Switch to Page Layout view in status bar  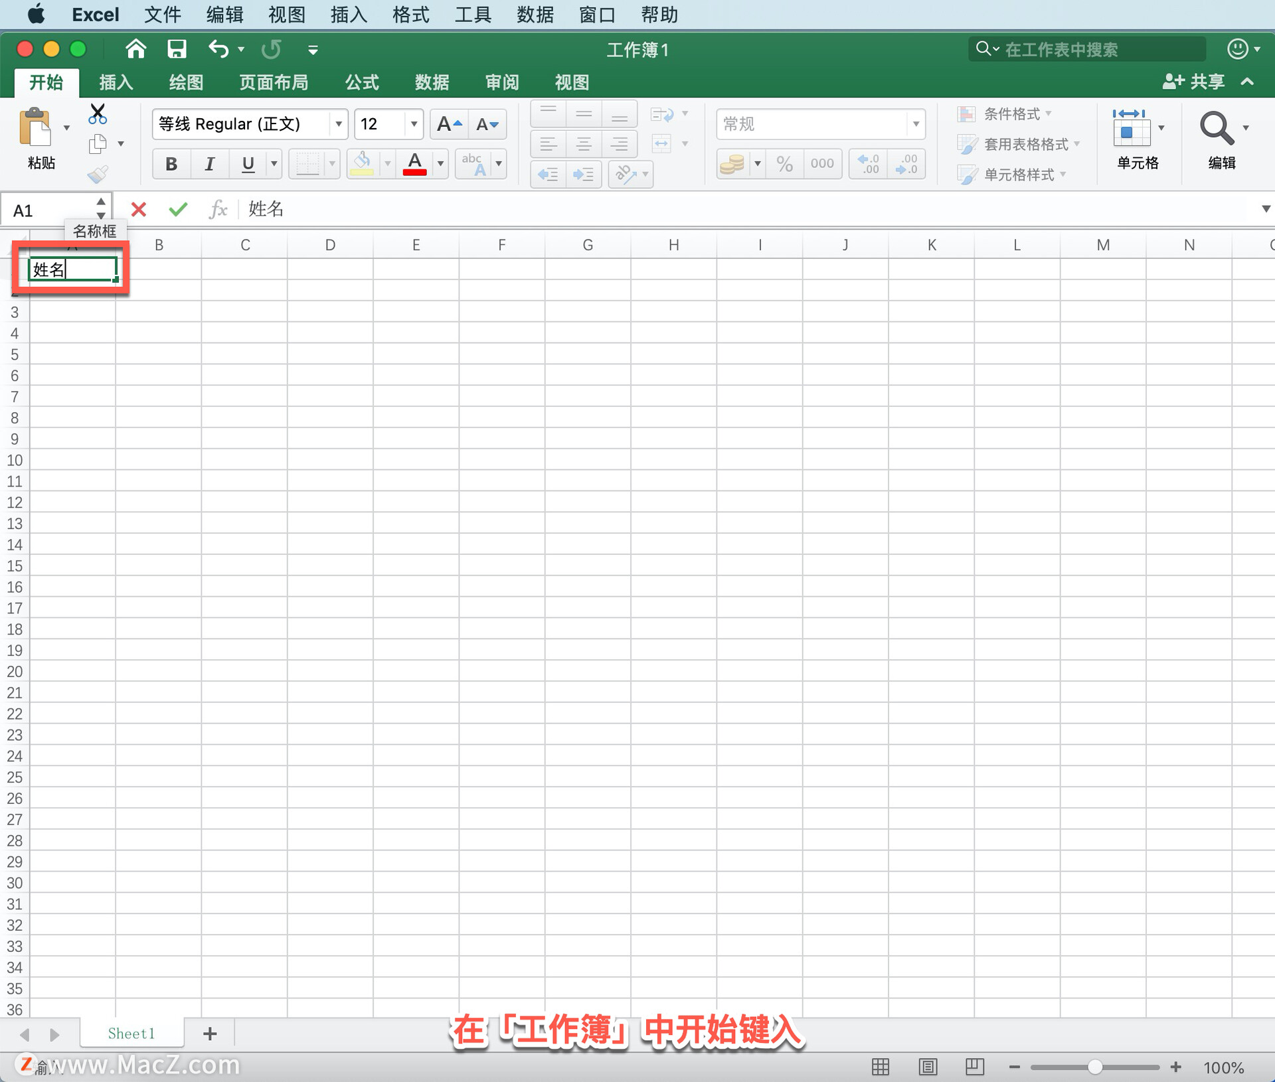[928, 1067]
